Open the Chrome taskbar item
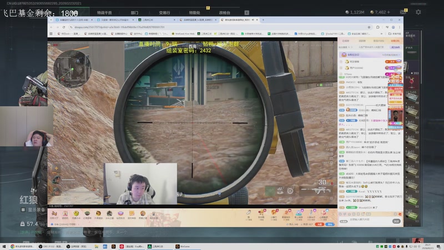The height and width of the screenshot is (250, 444). (22, 247)
